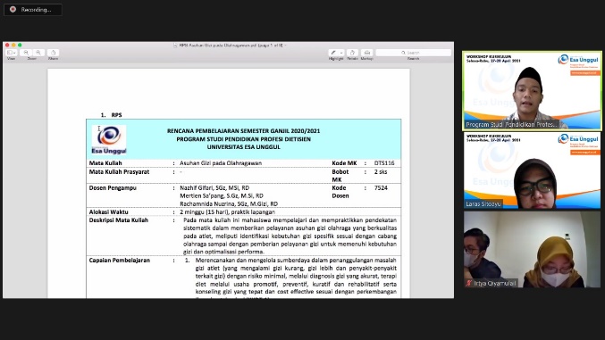Select the Laras Sitoayu video tile
Viewport: 605px width, 340px height.
pos(532,170)
